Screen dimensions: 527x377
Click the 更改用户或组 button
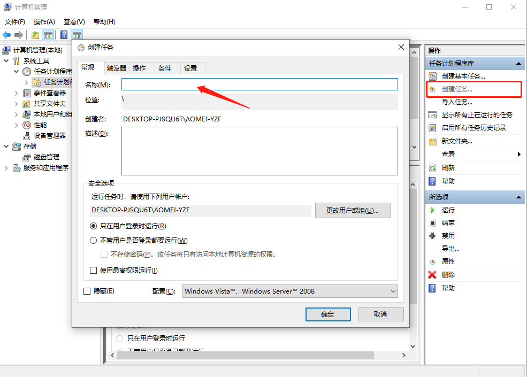[353, 210]
